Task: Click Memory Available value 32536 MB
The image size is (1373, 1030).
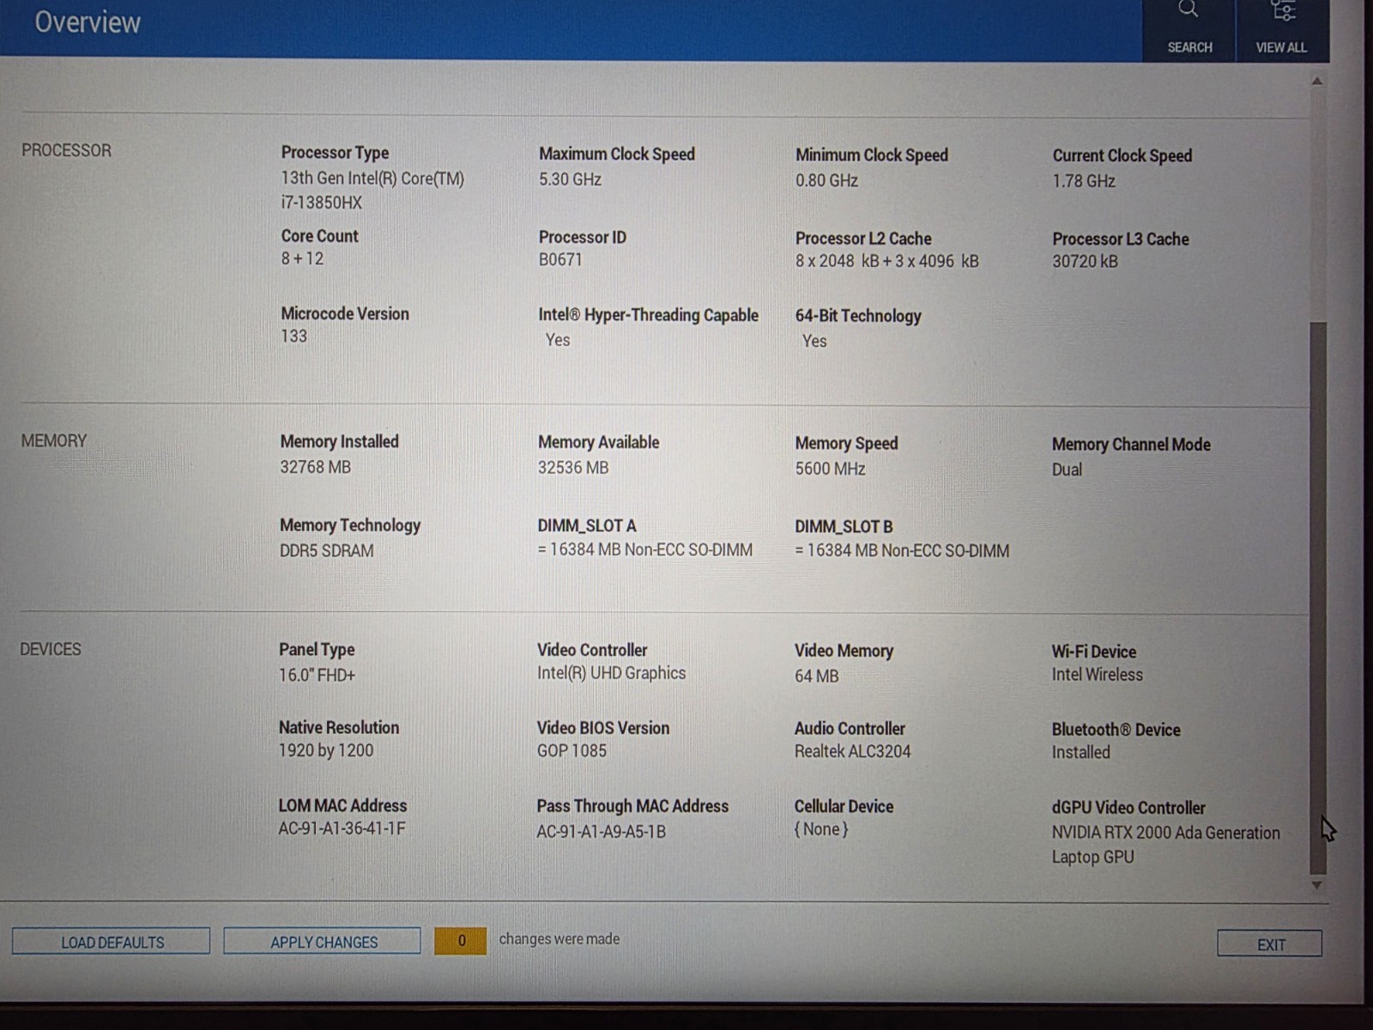Action: click(x=573, y=468)
